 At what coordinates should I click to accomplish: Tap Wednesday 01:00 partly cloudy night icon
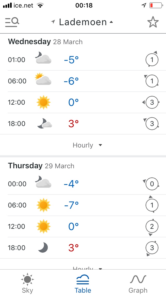(43, 58)
